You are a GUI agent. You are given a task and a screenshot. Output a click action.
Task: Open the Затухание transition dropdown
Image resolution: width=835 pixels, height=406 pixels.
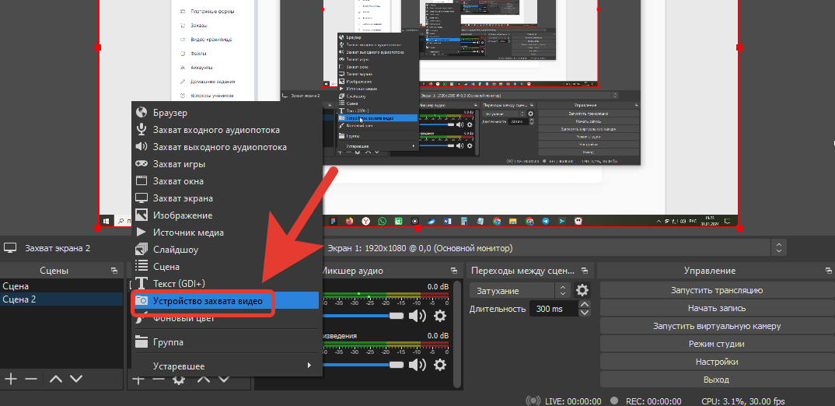point(520,290)
